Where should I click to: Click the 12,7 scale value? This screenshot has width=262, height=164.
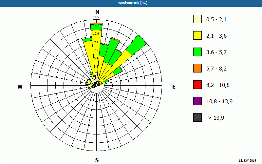pos(96,26)
